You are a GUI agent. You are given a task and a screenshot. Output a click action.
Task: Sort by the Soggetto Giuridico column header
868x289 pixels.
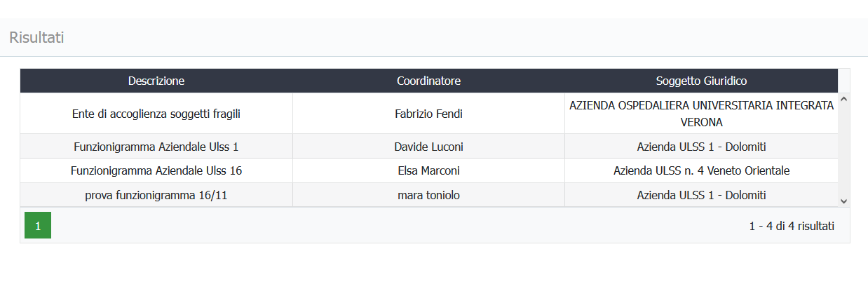(701, 81)
